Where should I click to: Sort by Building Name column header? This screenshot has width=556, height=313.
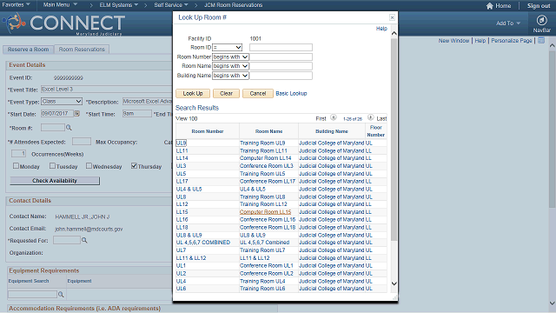332,131
